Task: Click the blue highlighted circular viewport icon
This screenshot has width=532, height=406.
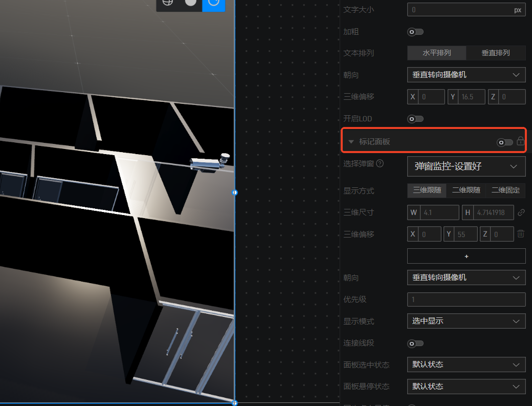Action: (214, 3)
